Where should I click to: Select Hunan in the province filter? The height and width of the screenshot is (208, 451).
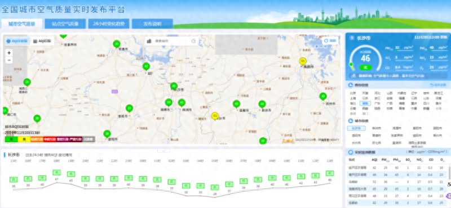coord(365,103)
